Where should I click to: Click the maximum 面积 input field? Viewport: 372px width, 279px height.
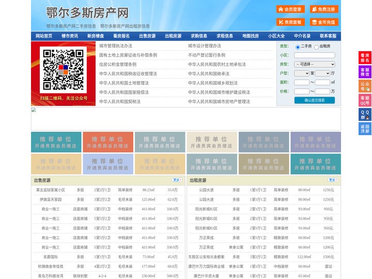(322, 82)
